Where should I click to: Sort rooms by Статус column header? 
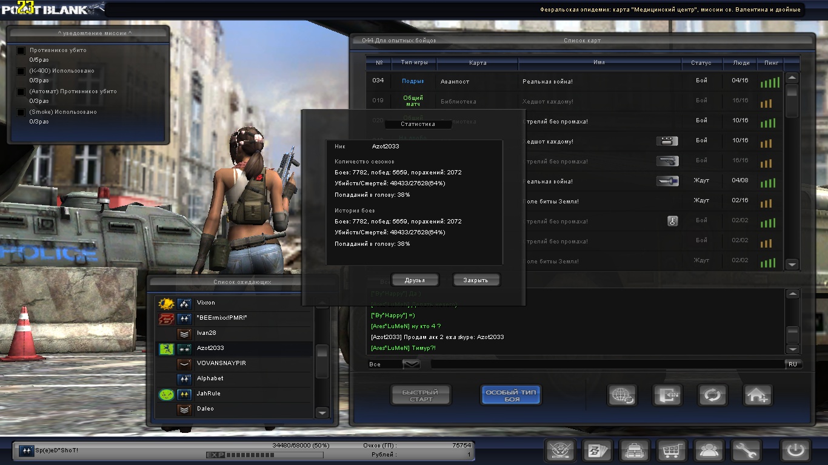coord(701,62)
